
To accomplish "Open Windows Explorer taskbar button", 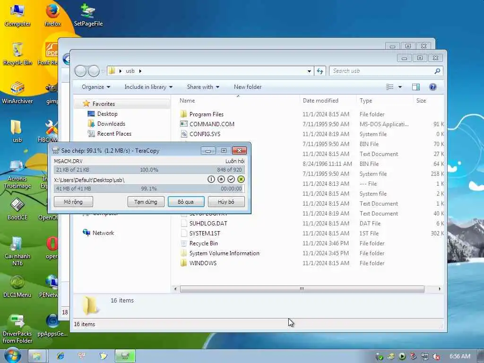I will (37, 356).
